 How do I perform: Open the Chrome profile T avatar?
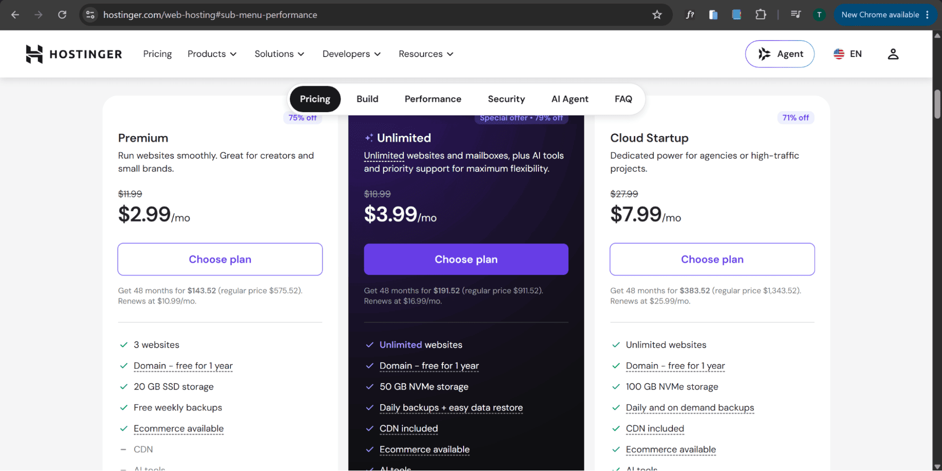pyautogui.click(x=819, y=15)
